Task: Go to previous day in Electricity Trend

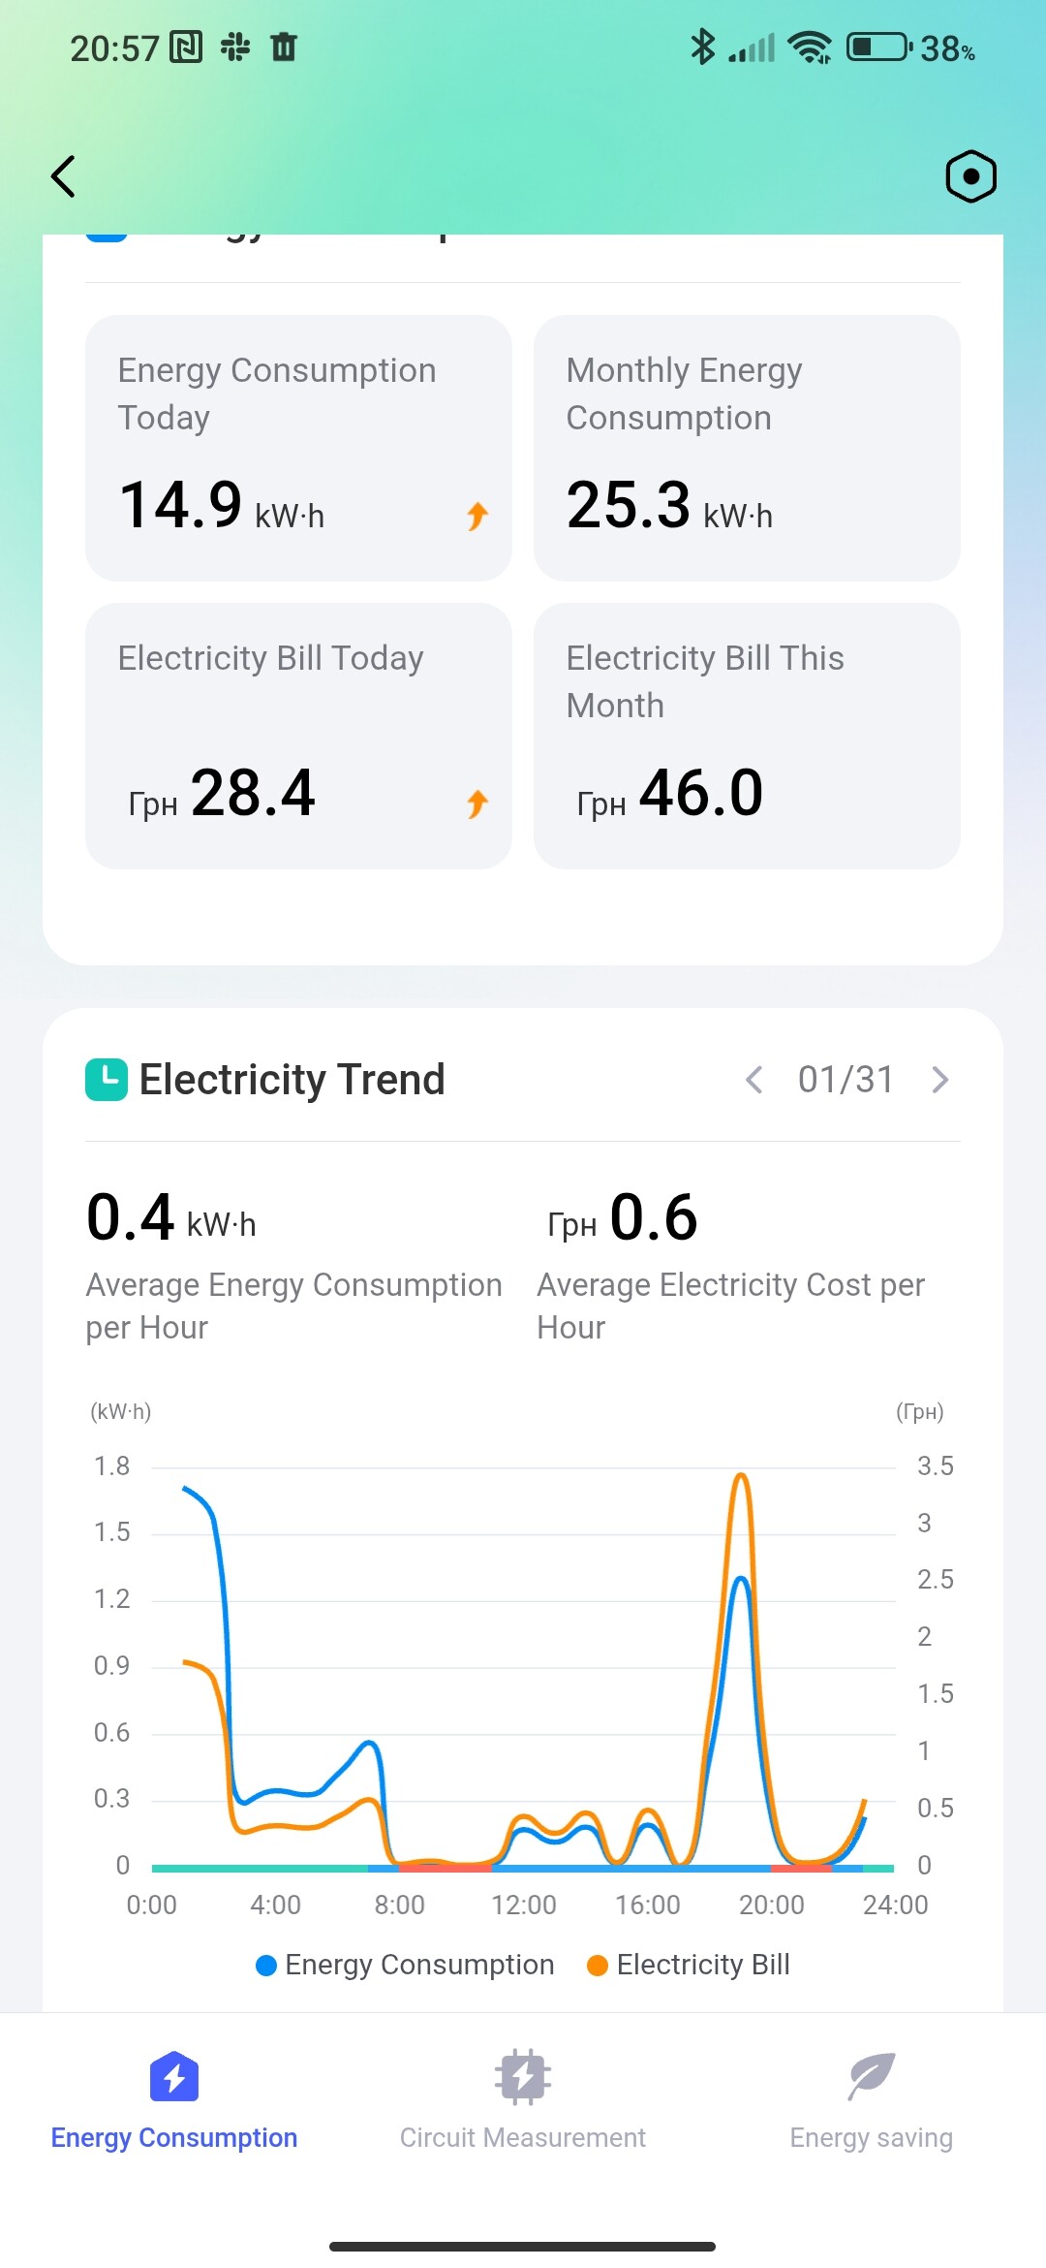Action: [x=754, y=1080]
